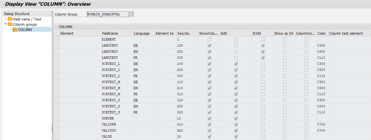This screenshot has height=140, width=371.
Task: Select Field name / Text in Dialog Structure
Action: click(x=27, y=19)
